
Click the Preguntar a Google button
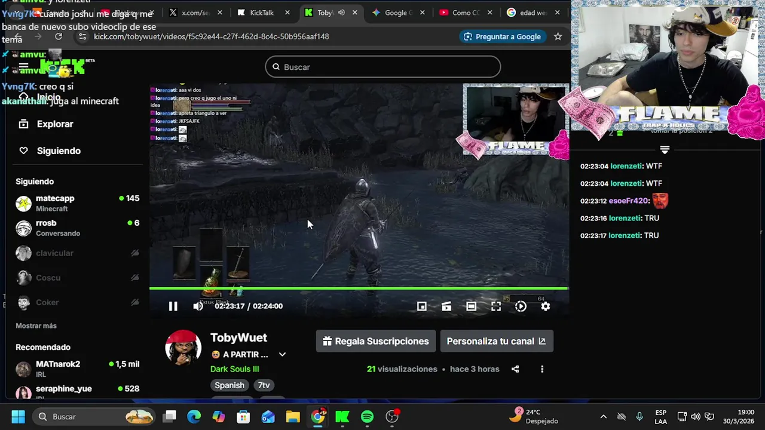[502, 36]
